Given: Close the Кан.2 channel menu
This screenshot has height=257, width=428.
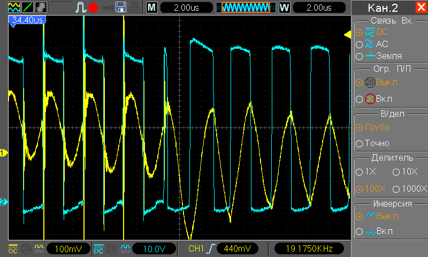Looking at the screenshot, I should (421, 7).
